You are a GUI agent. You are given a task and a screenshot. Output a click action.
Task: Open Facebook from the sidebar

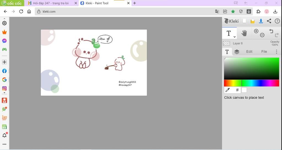pos(4,71)
